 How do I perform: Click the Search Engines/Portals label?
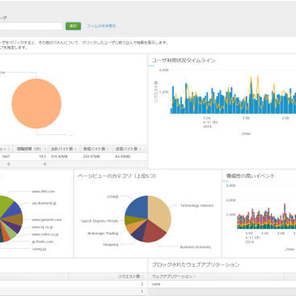tap(99, 221)
